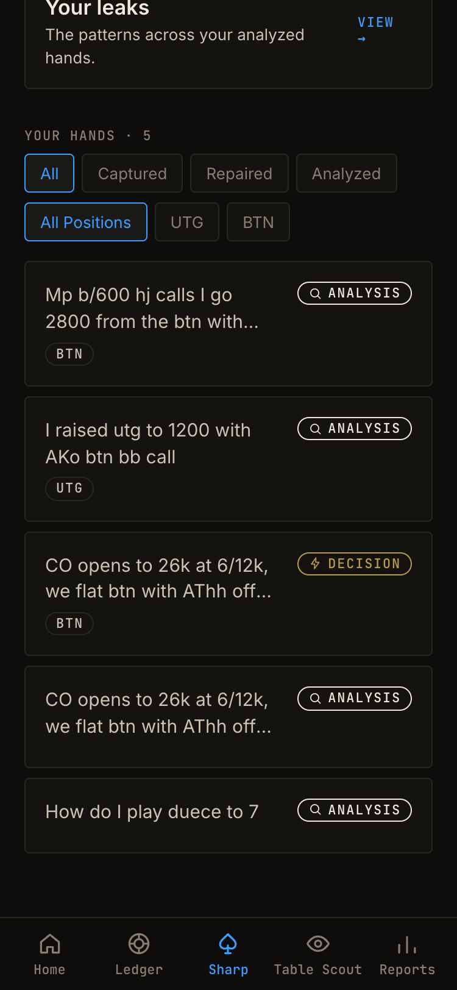The image size is (457, 990).
Task: Open the Mp b/600 hj calls hand
Action: [228, 324]
